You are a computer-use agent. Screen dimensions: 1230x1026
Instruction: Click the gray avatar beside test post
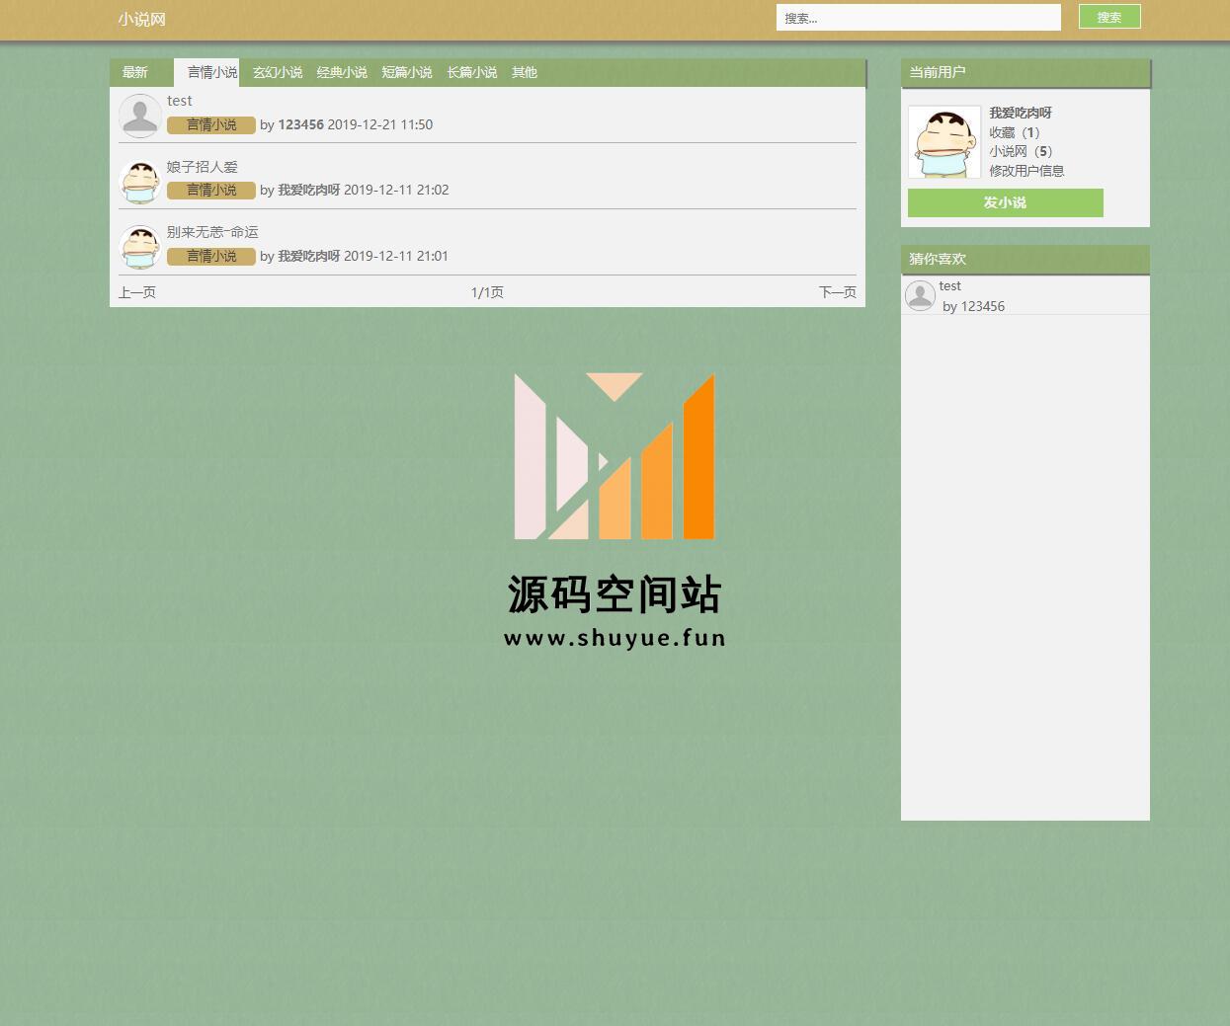click(x=140, y=115)
